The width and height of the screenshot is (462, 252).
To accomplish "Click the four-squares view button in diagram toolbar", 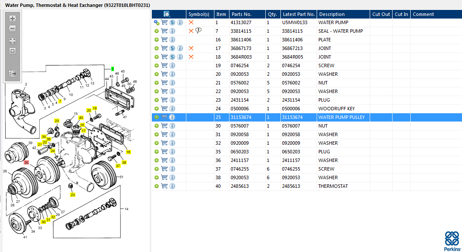I will pyautogui.click(x=13, y=41).
